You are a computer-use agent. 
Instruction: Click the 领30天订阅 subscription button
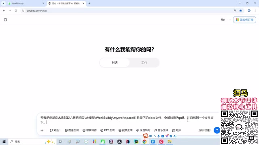(244, 20)
